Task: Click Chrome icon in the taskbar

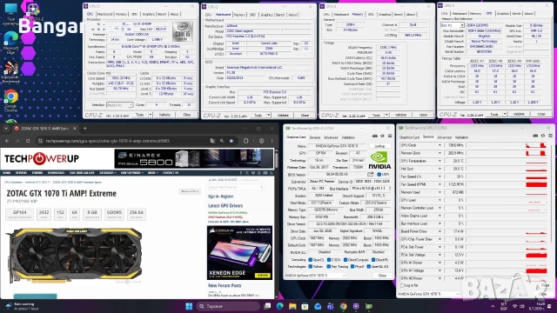Action: tap(343, 306)
